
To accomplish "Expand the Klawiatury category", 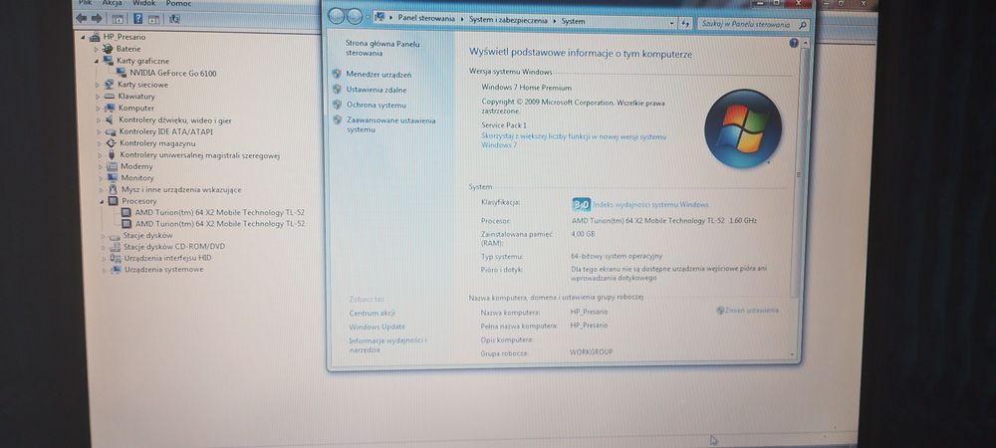I will [98, 97].
